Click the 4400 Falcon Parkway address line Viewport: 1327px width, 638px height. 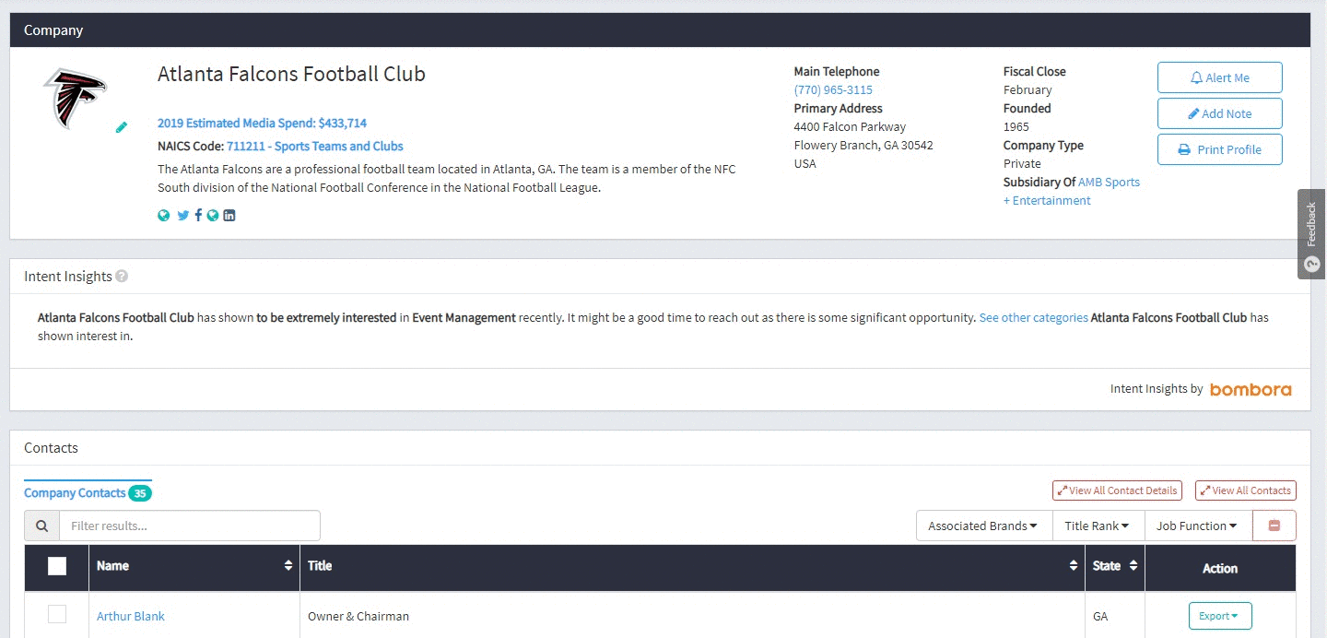(x=850, y=126)
